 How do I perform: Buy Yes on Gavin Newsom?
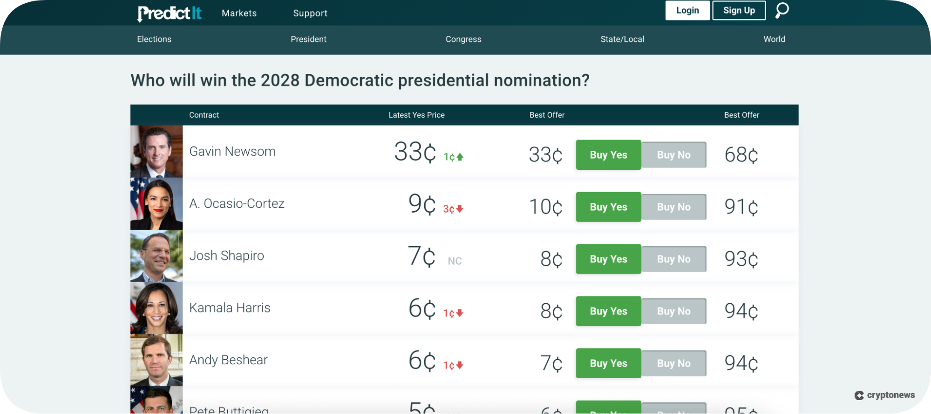(608, 154)
